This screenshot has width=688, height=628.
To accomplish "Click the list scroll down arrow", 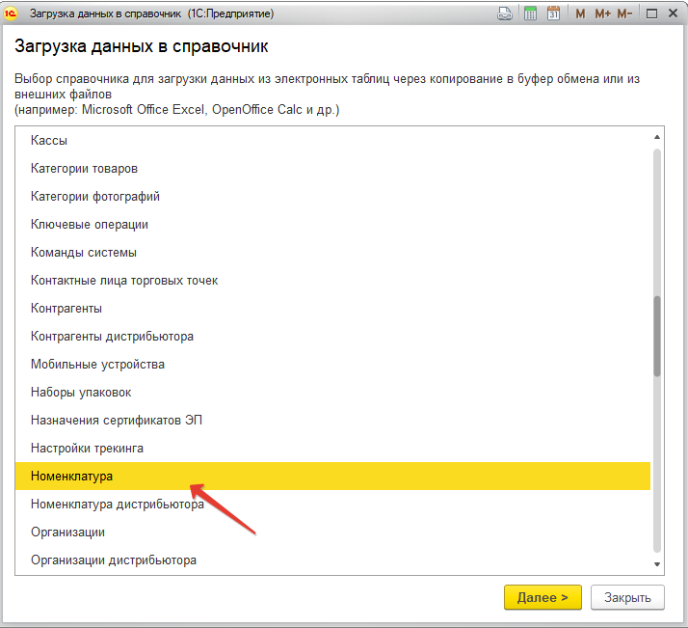I will [657, 564].
